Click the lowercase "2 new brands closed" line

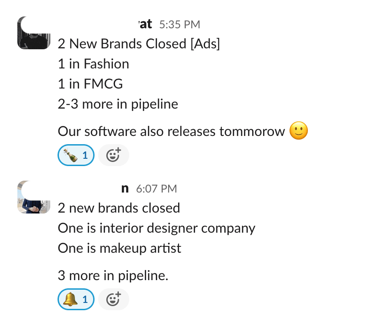click(x=119, y=208)
